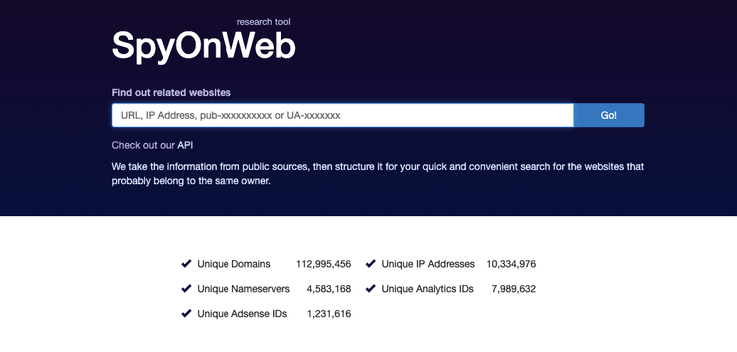Click the 'Find out related websites' heading
This screenshot has height=352, width=737.
[171, 92]
